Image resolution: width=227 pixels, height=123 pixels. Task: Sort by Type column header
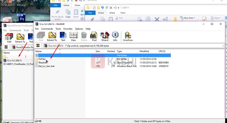coord(127,51)
